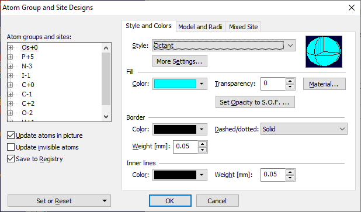Close the Atom Group and Site Designs dialog

click(351, 8)
